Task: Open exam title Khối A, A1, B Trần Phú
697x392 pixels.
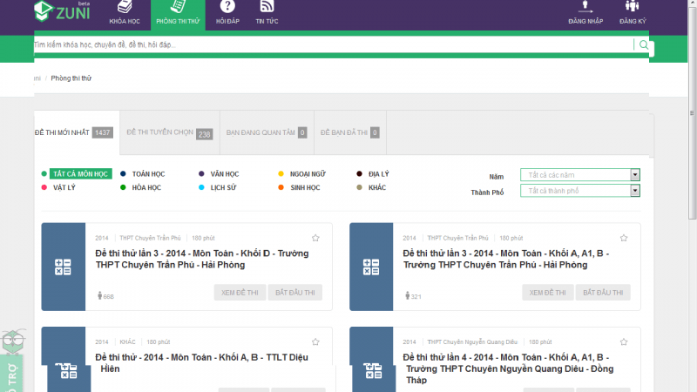Action: point(506,259)
